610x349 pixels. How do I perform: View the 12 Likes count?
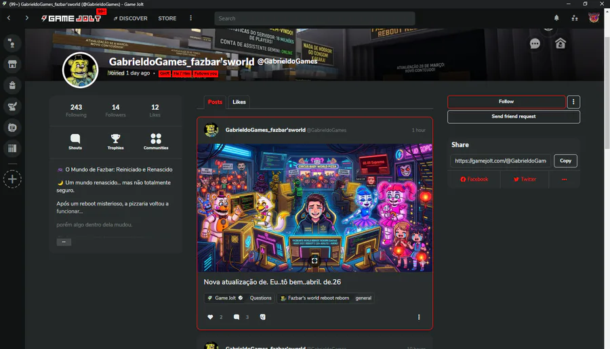point(155,110)
